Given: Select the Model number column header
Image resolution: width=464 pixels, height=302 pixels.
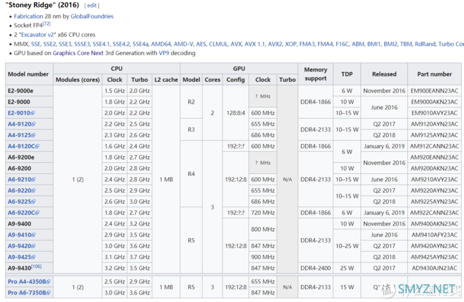Looking at the screenshot, I should coord(29,74).
